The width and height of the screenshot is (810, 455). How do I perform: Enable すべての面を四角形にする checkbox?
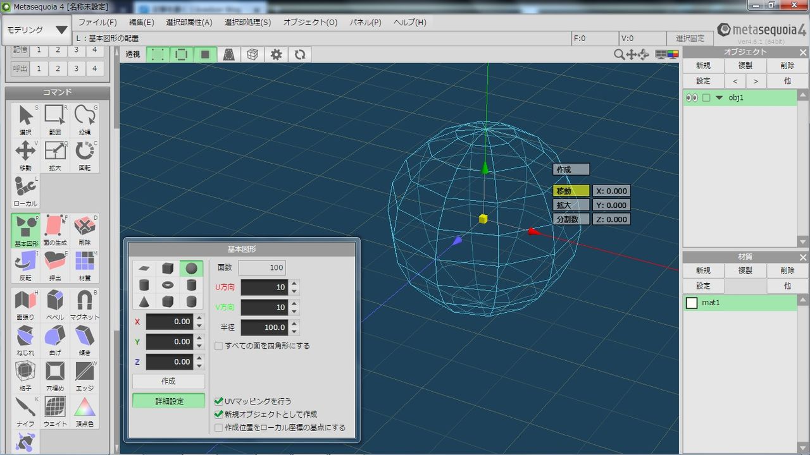coord(219,346)
